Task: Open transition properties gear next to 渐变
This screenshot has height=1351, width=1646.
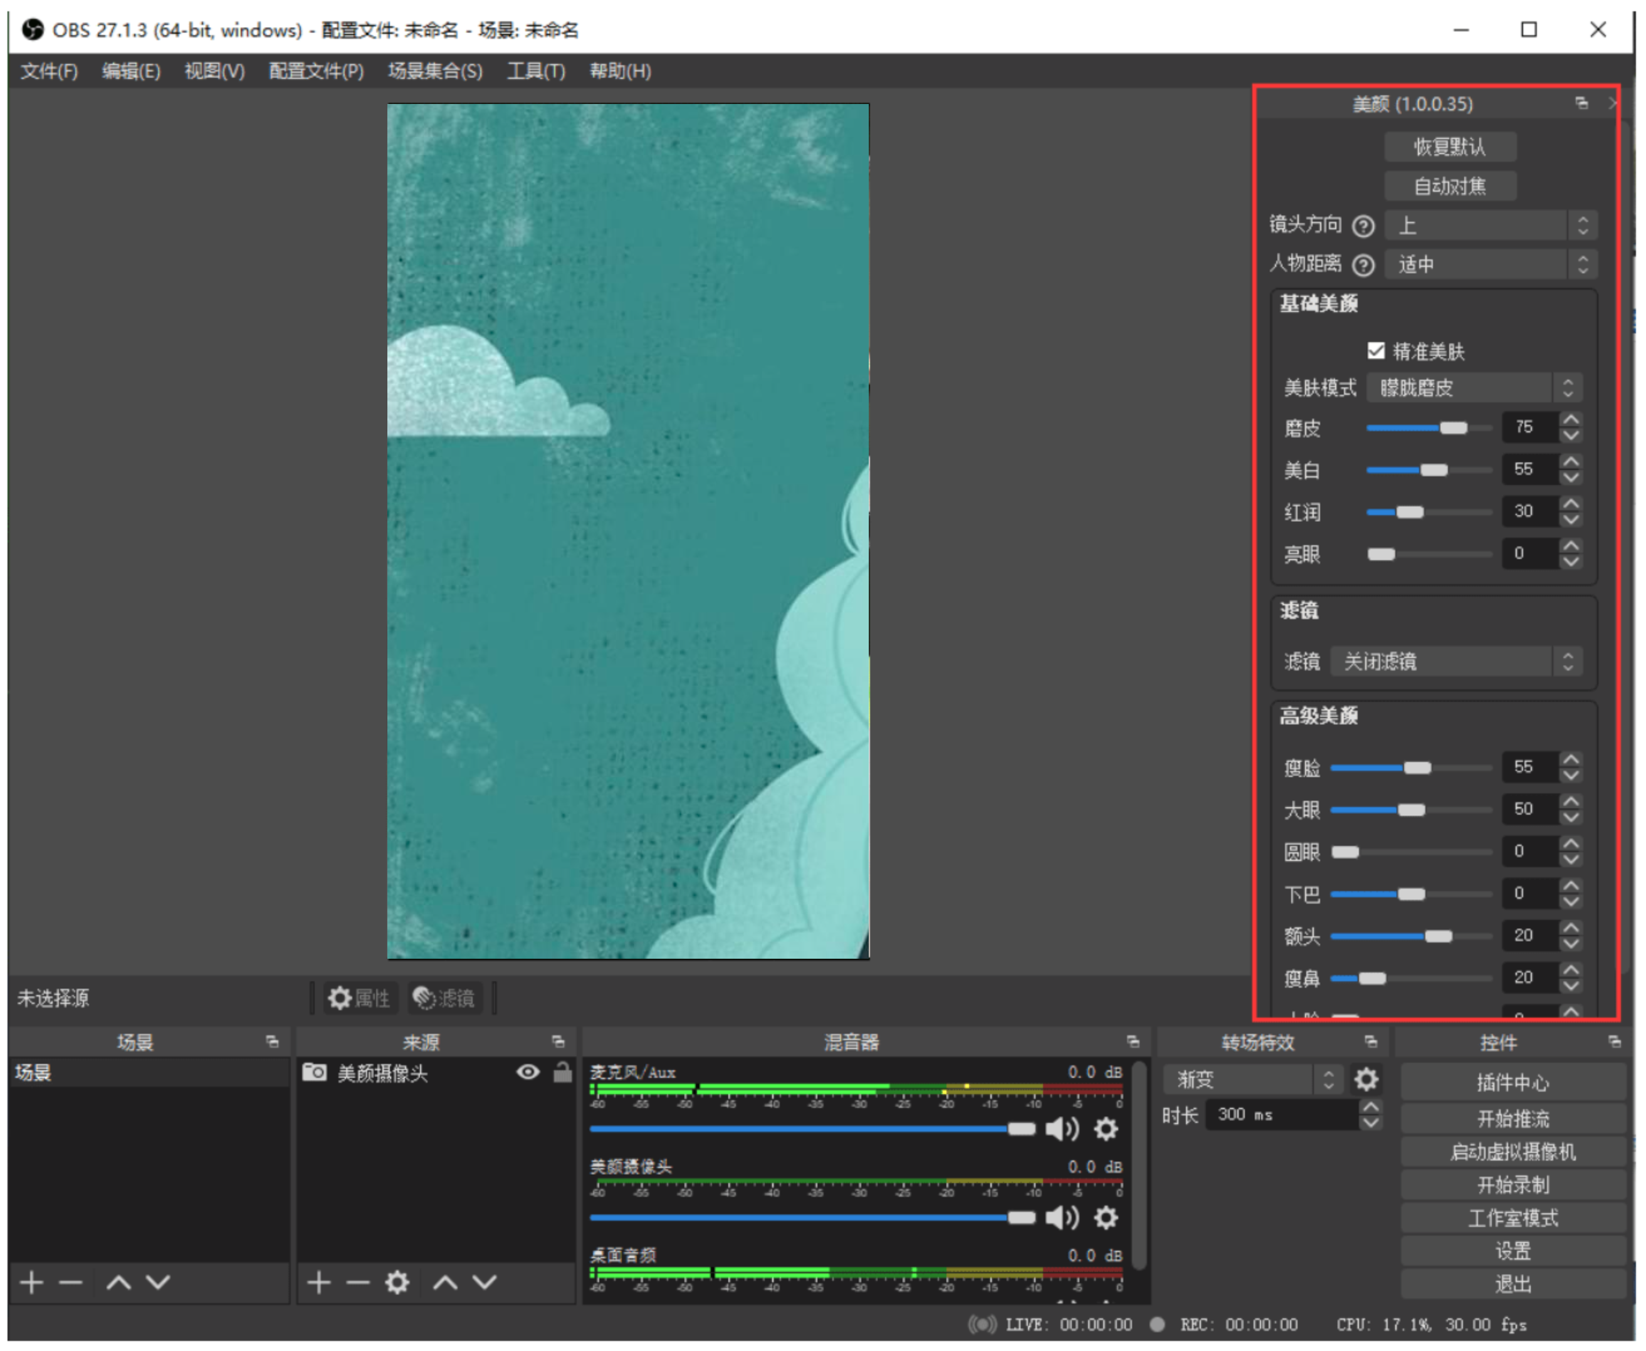Action: point(1366,1080)
